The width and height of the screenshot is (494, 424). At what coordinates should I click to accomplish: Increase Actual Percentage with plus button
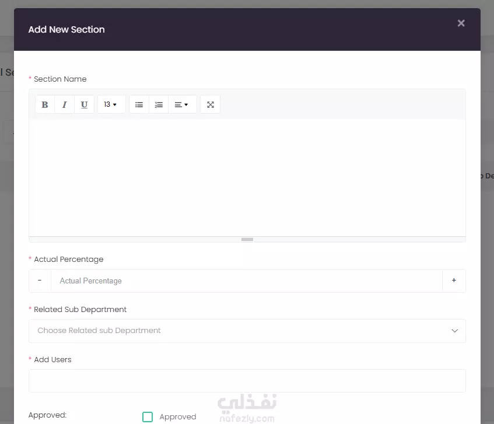(x=454, y=281)
